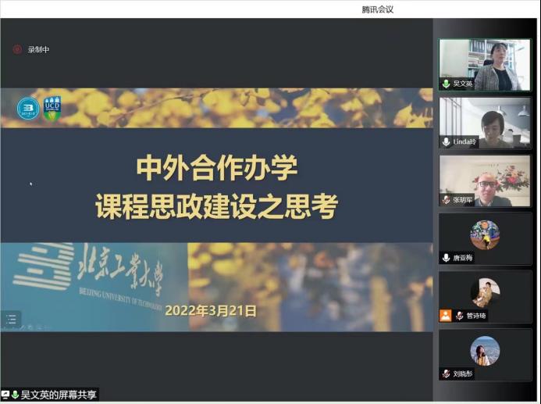Click the muted mic icon beside 张明军
Screen dimensions: 541x404
[x=446, y=200]
